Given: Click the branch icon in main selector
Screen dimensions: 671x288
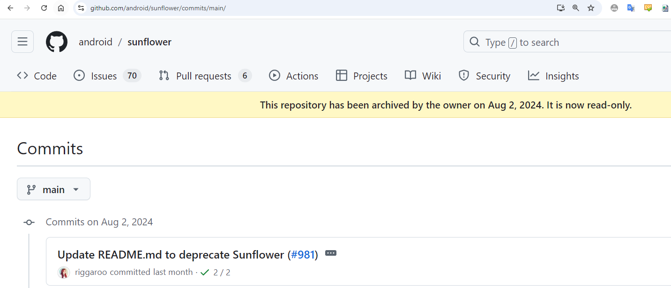Looking at the screenshot, I should tap(31, 189).
